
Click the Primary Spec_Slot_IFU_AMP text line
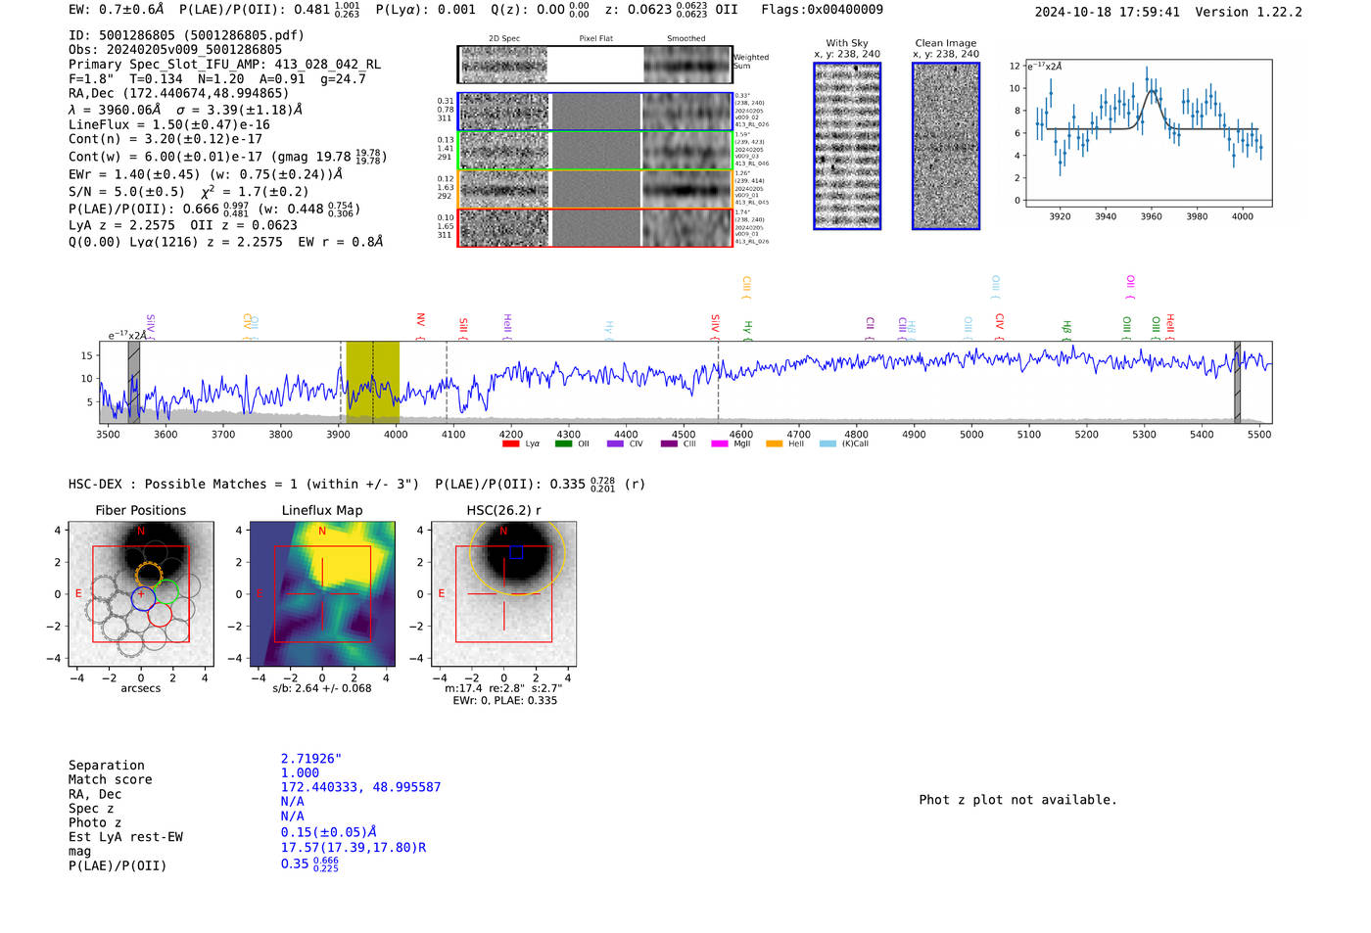coord(224,65)
